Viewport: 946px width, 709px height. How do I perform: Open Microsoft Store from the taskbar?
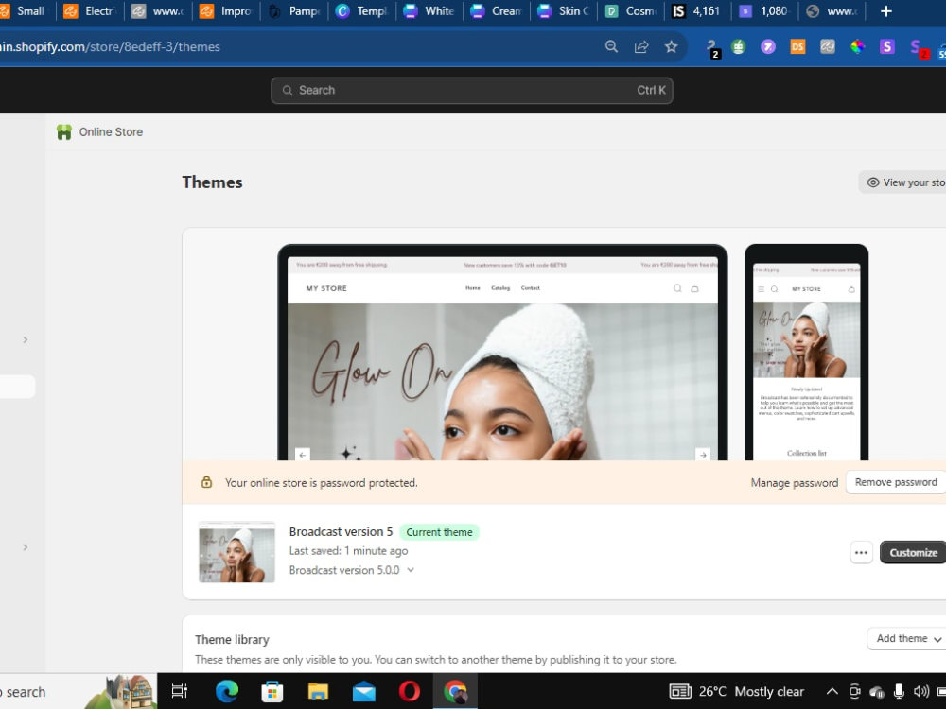click(x=272, y=691)
